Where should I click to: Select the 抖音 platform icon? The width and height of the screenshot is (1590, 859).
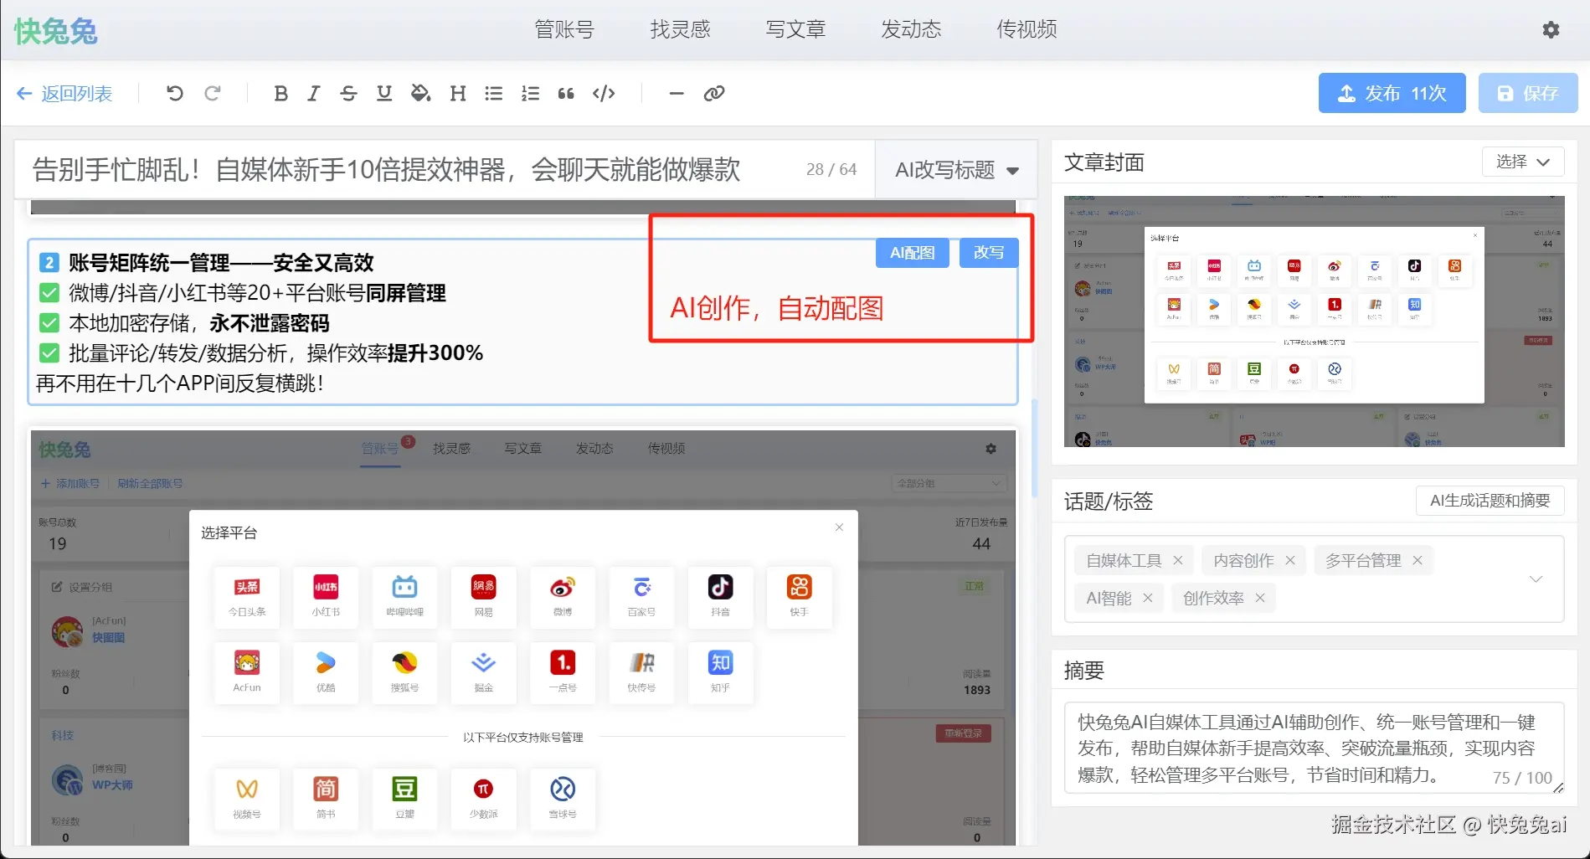pos(720,596)
